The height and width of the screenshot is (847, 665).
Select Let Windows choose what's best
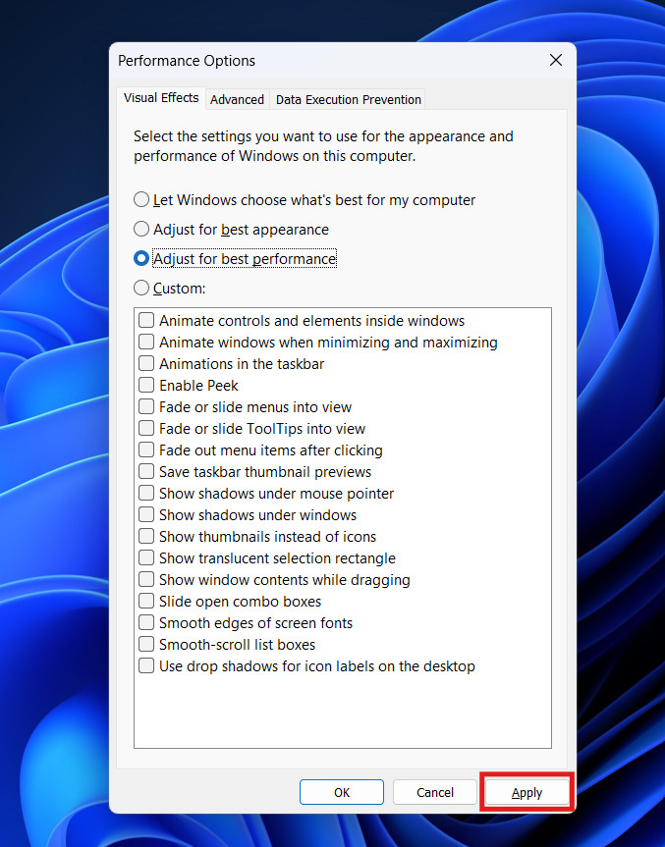pyautogui.click(x=142, y=200)
